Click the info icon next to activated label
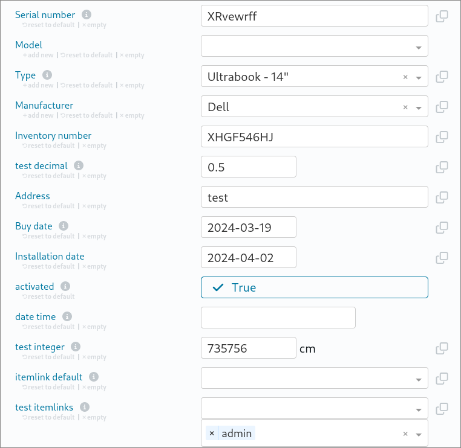The image size is (461, 448). (65, 286)
